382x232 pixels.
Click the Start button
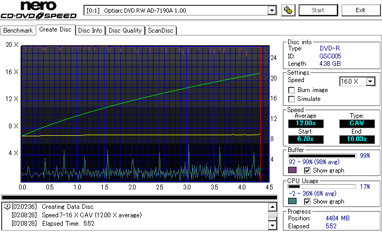pos(318,10)
